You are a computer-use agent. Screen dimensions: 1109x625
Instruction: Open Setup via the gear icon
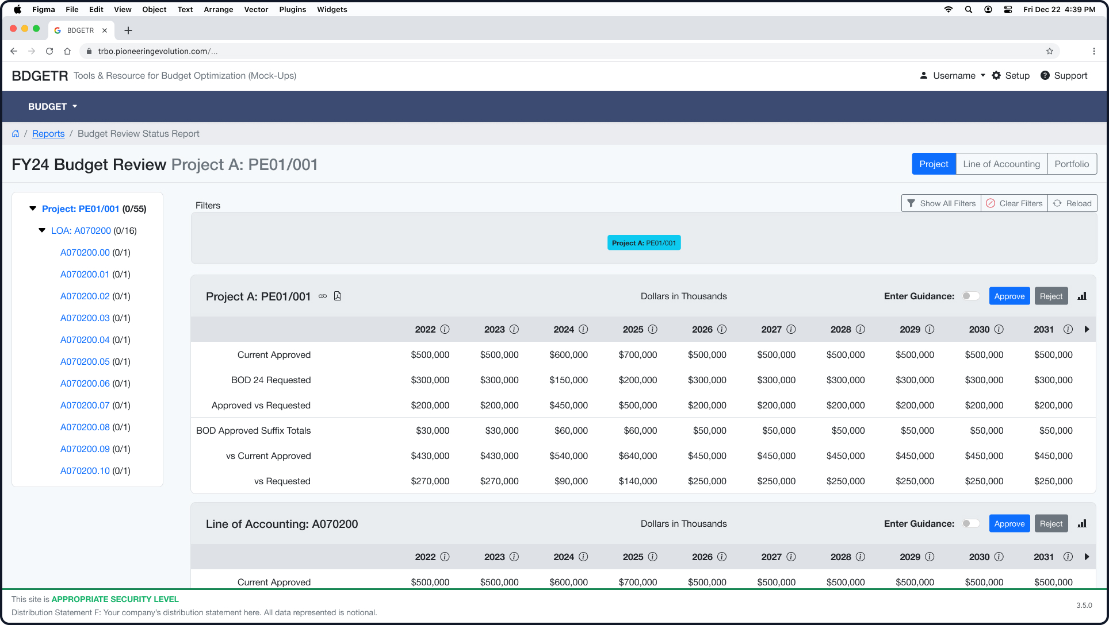coord(996,75)
